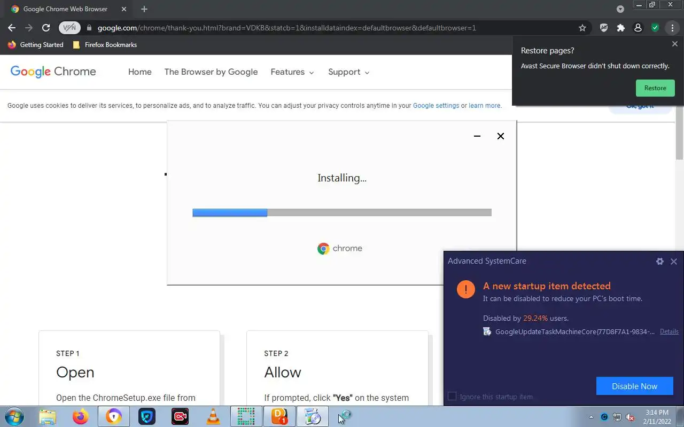This screenshot has height=427, width=684.
Task: Click the address bar URL
Action: point(286,28)
